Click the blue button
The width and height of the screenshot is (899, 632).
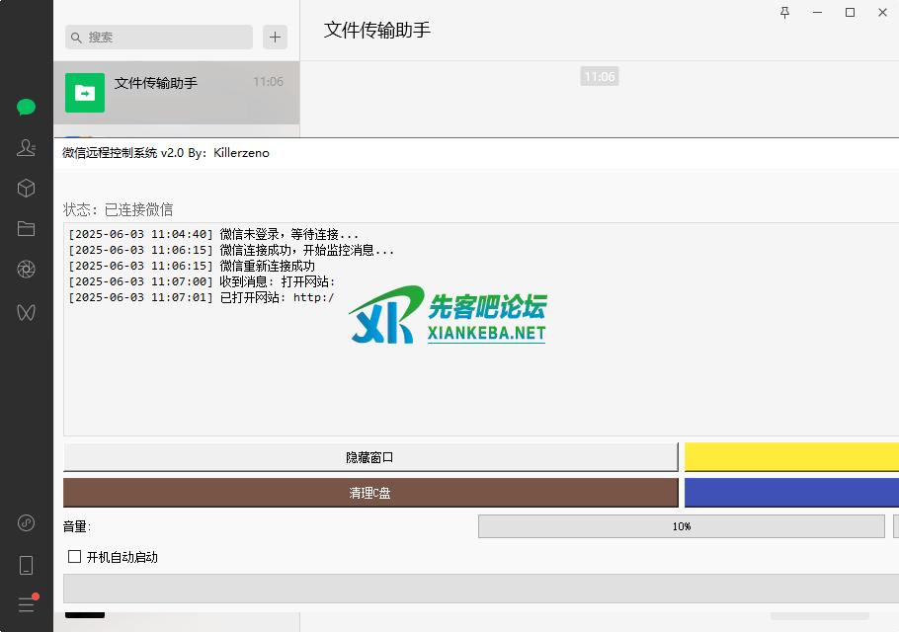[x=791, y=493]
